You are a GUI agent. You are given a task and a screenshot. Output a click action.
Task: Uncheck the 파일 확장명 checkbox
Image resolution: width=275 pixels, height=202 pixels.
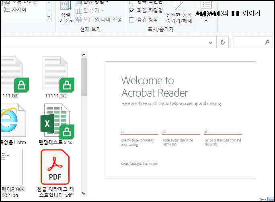132,11
